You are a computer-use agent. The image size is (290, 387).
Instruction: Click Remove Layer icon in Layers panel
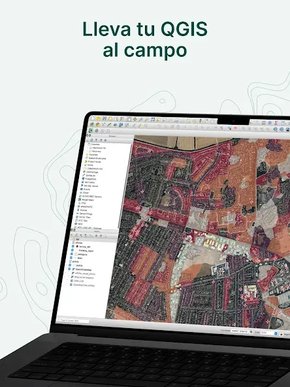click(105, 236)
